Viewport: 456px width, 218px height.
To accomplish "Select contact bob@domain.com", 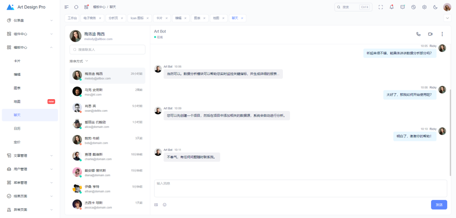I will tap(107, 140).
